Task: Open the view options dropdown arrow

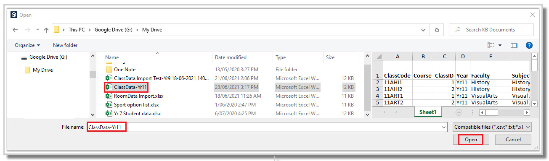Action: pos(500,45)
